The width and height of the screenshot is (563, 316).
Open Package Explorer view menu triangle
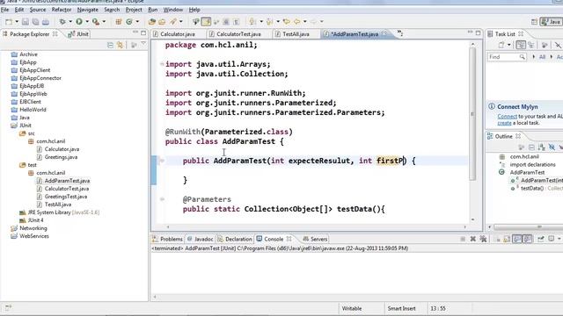143,44
